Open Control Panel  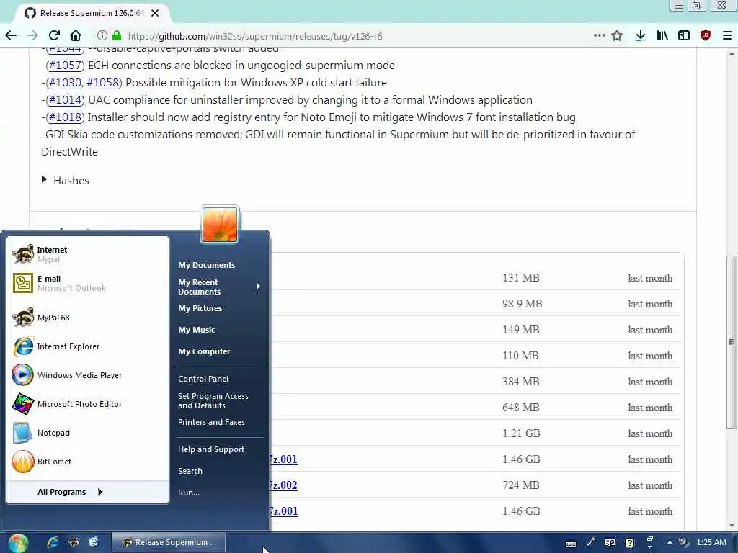(x=203, y=379)
